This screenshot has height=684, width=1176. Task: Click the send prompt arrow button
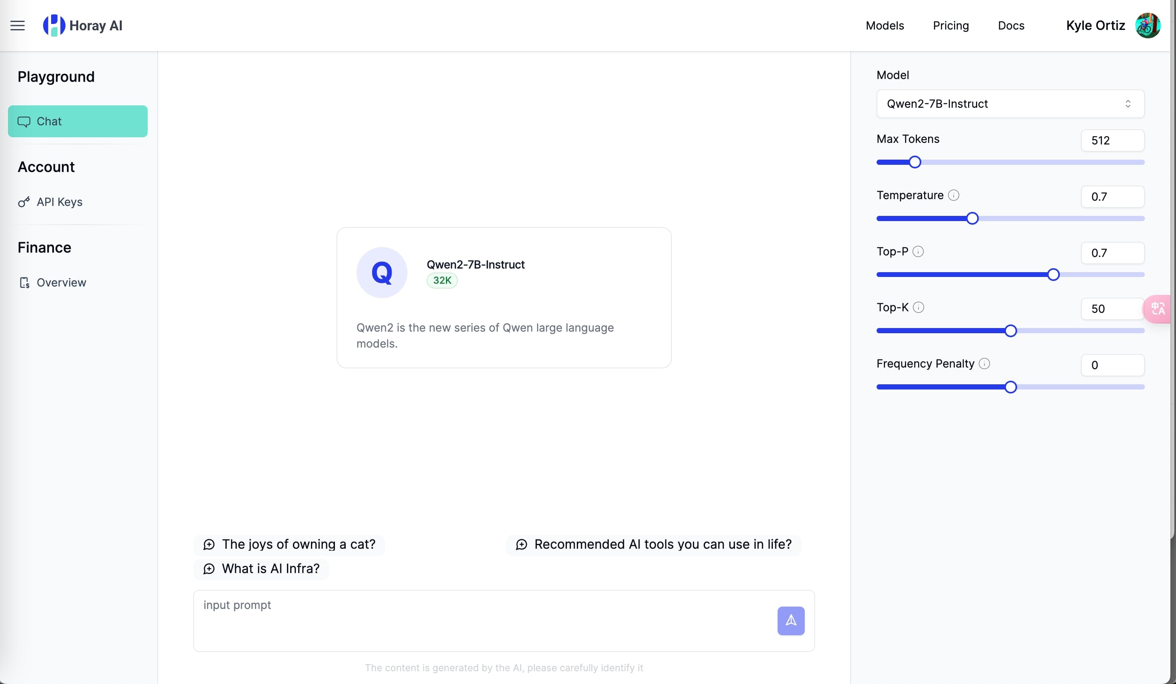[x=790, y=621]
